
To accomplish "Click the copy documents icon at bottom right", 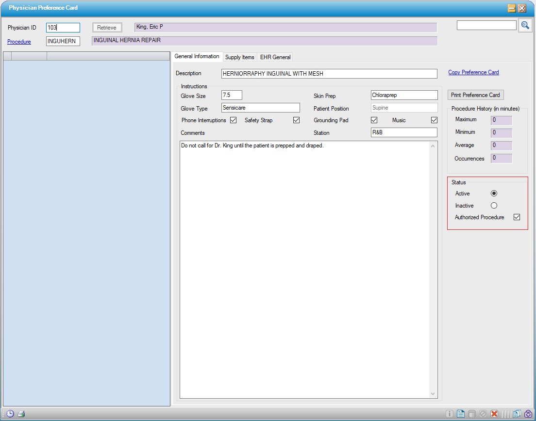I will [x=517, y=414].
